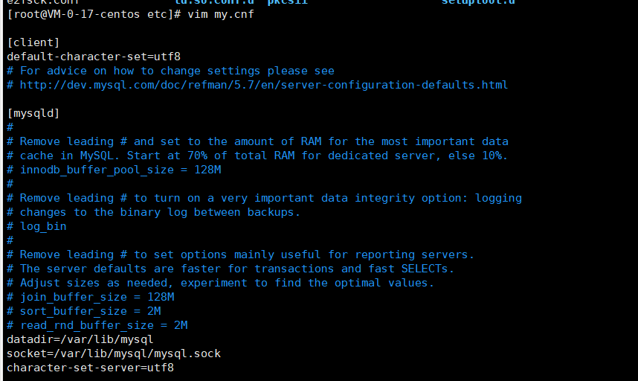Click the 'vim my.cnf' command line

pos(221,15)
